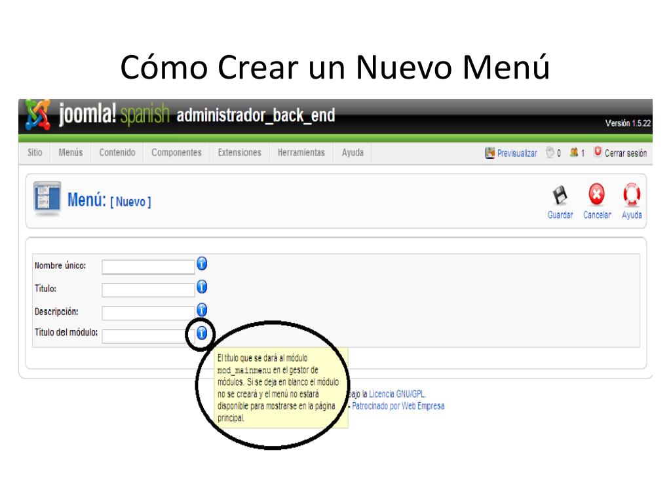Click the Versión 1.5.22 text
The image size is (671, 503).
coord(628,123)
